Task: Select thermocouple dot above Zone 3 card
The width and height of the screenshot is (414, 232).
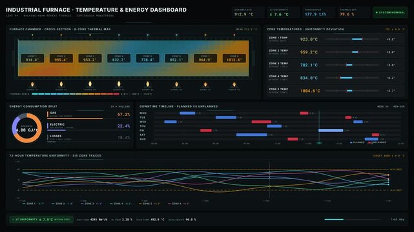Action: coord(90,35)
